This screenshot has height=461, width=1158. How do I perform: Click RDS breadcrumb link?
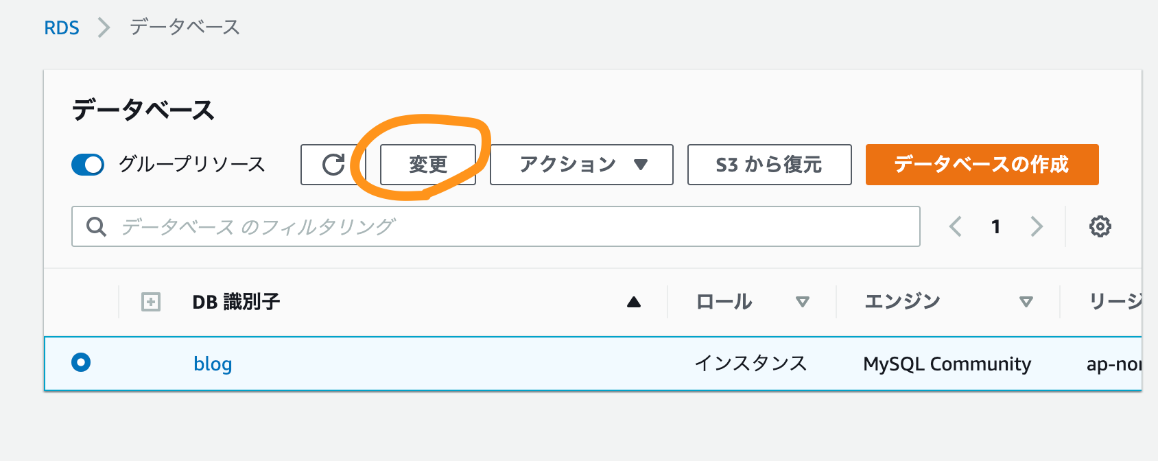click(62, 27)
